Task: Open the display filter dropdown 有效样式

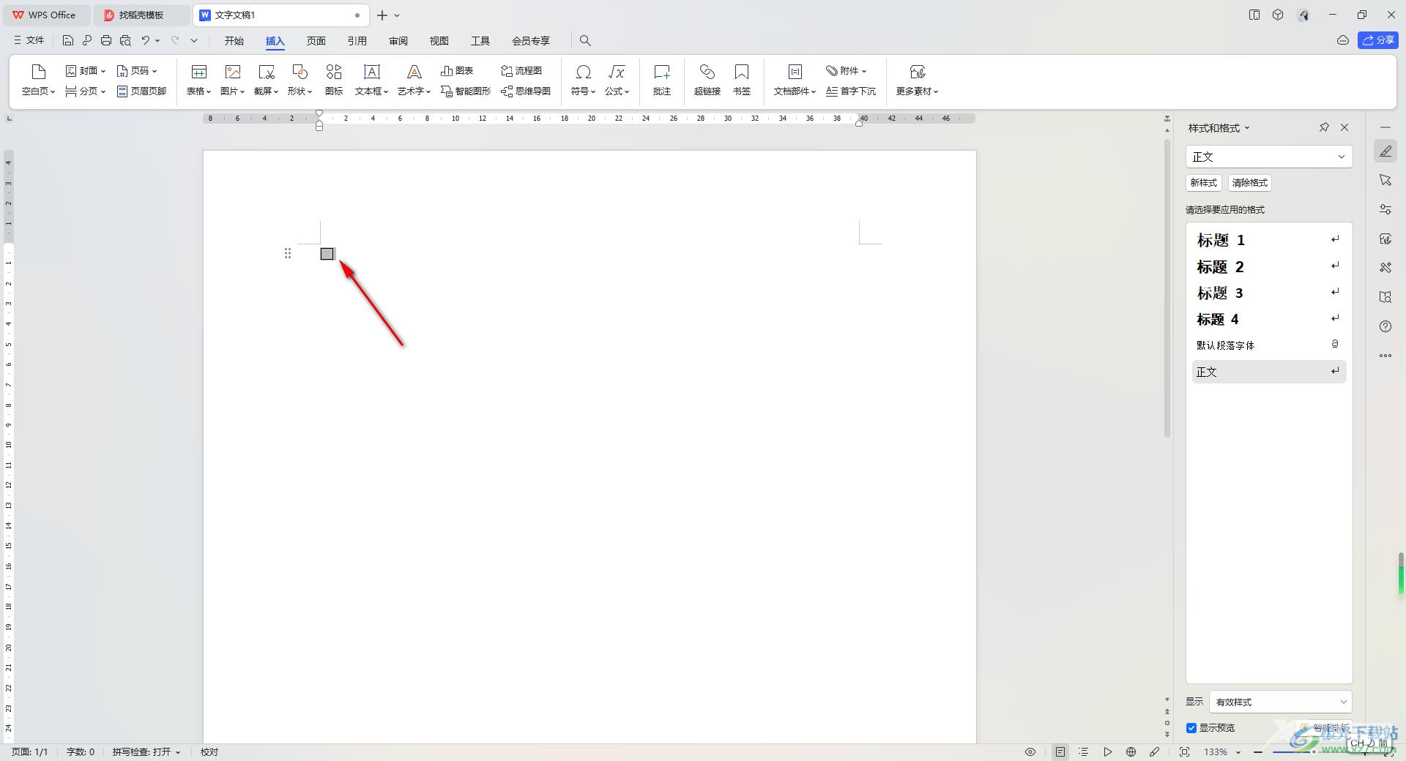Action: click(1281, 702)
